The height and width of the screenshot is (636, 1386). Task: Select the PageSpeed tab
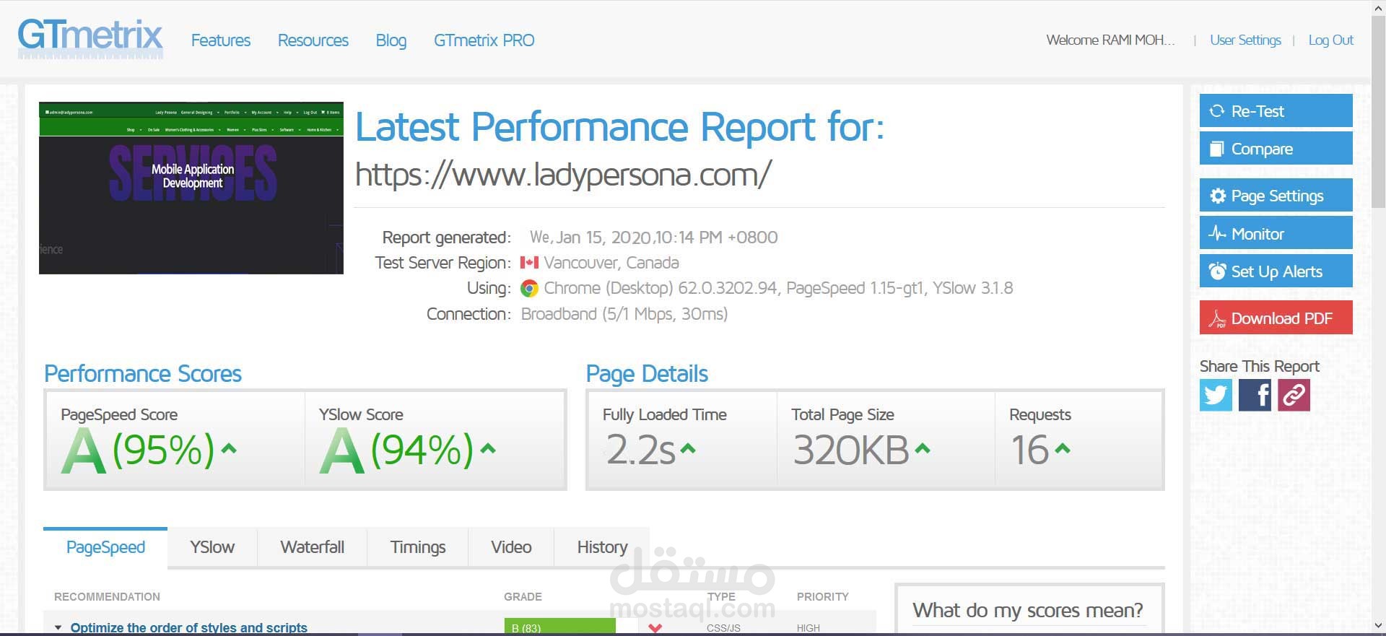pyautogui.click(x=105, y=547)
